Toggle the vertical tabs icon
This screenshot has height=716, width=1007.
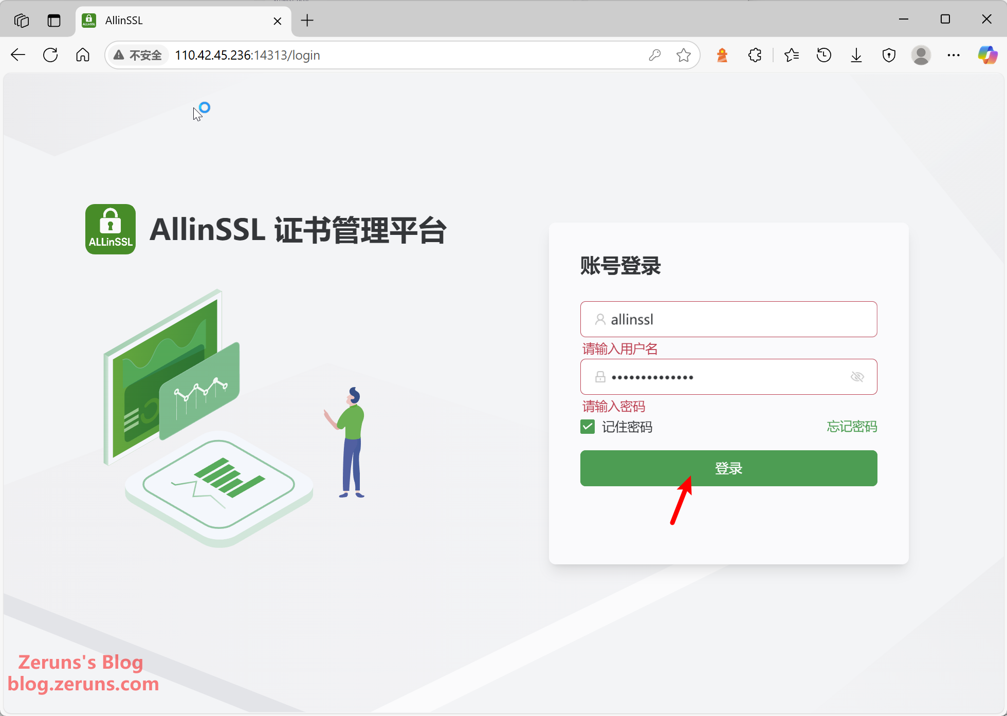pyautogui.click(x=54, y=21)
